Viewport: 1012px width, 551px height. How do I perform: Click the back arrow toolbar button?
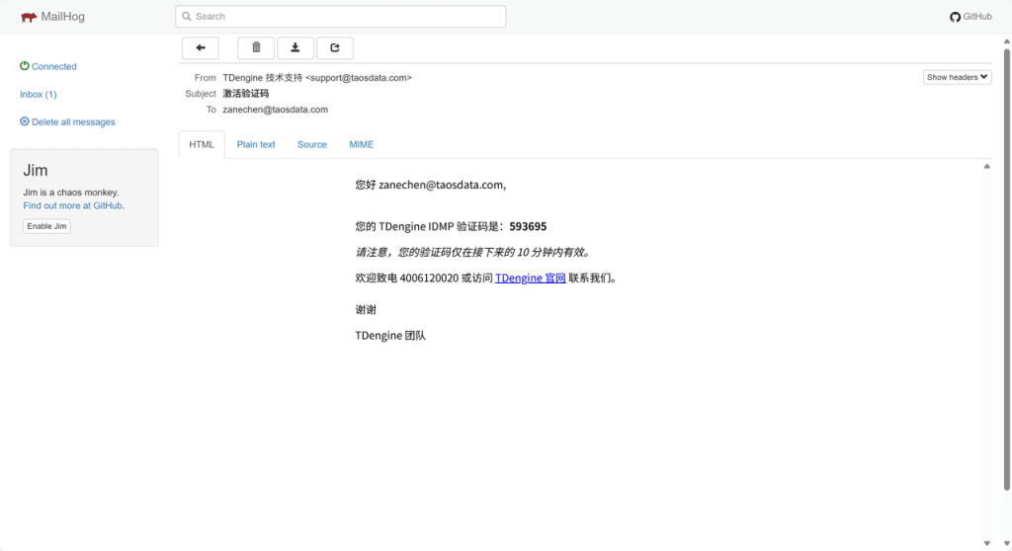coord(200,47)
